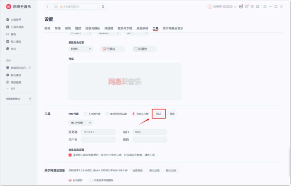Click the top search input box
This screenshot has height=186, width=291.
(75, 7)
